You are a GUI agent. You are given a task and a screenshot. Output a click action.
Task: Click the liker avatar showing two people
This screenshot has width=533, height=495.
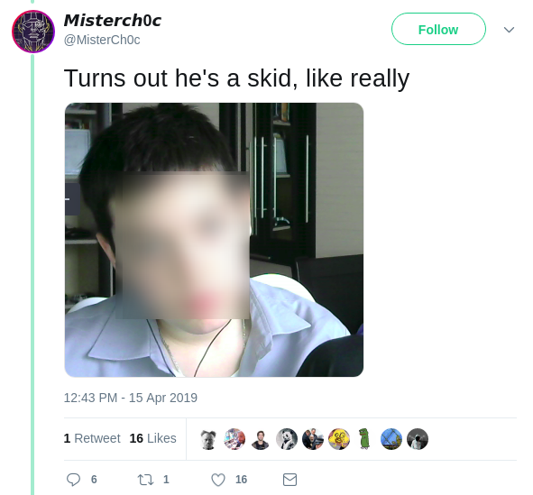(313, 439)
